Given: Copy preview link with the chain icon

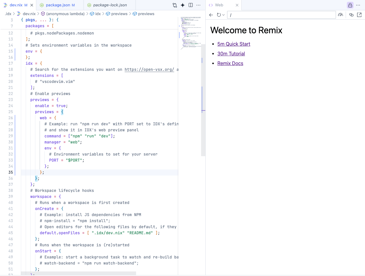Looking at the screenshot, I should coord(351,15).
